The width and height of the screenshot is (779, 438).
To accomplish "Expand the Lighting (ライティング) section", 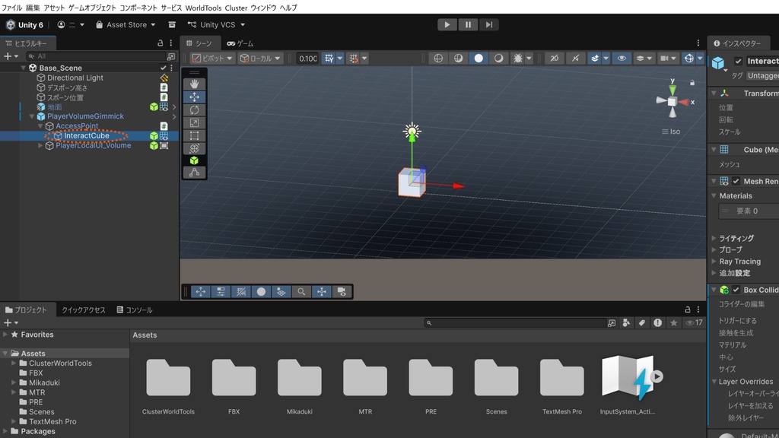I will point(714,238).
